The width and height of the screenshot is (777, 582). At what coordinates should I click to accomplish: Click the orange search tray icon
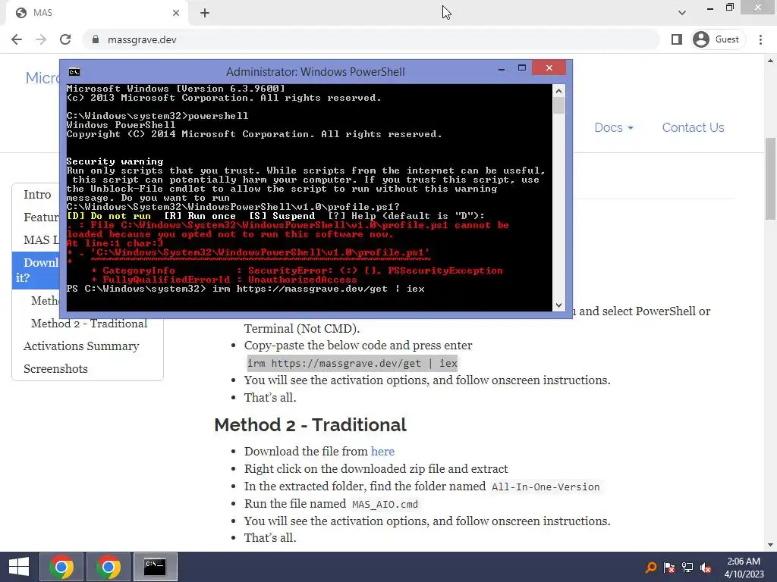(650, 568)
